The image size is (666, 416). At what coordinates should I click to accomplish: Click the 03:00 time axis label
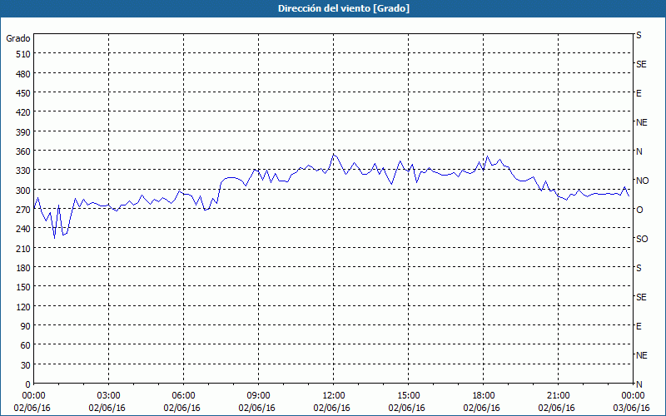109,396
